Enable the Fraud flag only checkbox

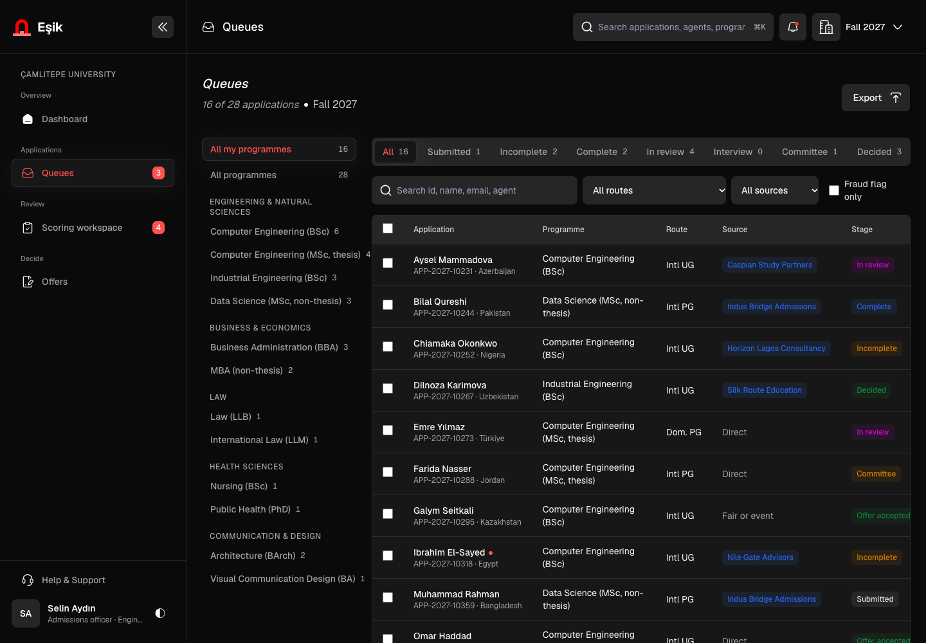[x=834, y=190]
